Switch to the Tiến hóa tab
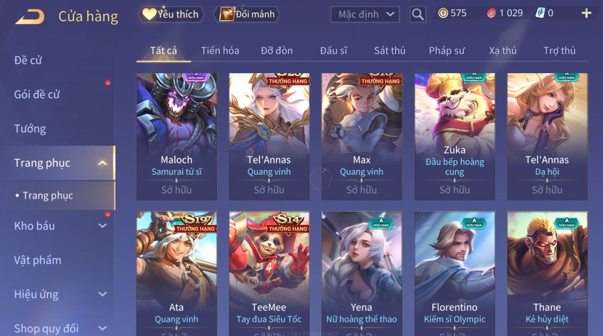 click(x=220, y=50)
